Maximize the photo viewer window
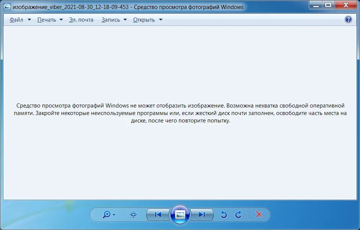 coord(328,5)
